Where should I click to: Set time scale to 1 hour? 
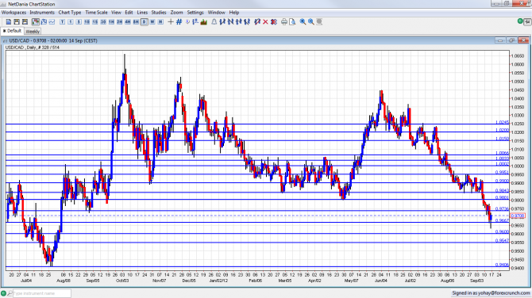tap(111, 21)
